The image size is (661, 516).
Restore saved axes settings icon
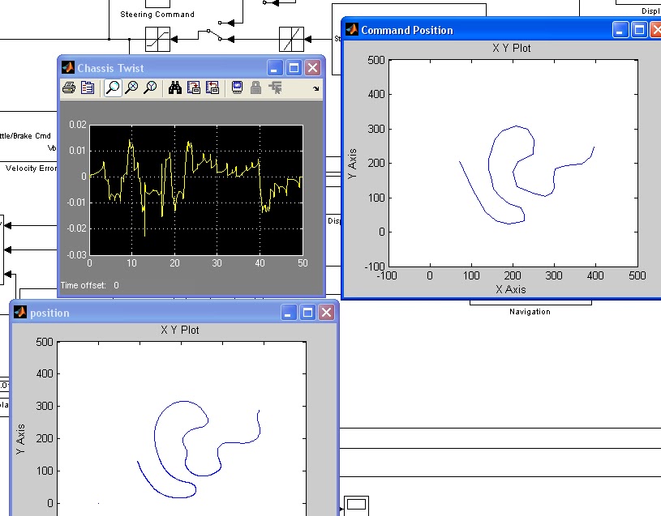212,87
